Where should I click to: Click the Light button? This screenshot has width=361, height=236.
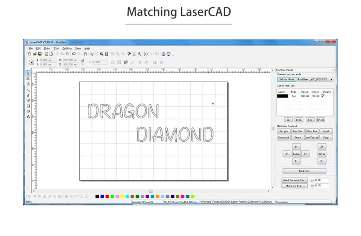326,131
